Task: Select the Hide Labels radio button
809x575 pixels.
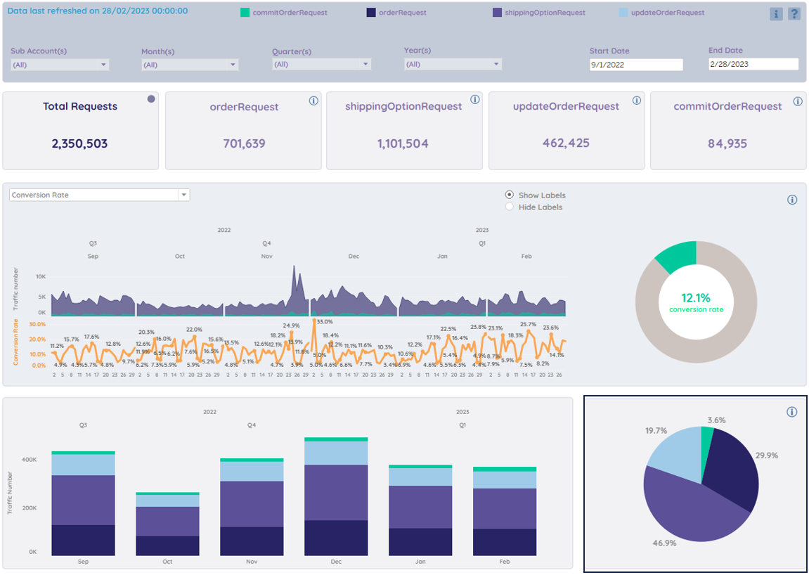Action: tap(510, 207)
